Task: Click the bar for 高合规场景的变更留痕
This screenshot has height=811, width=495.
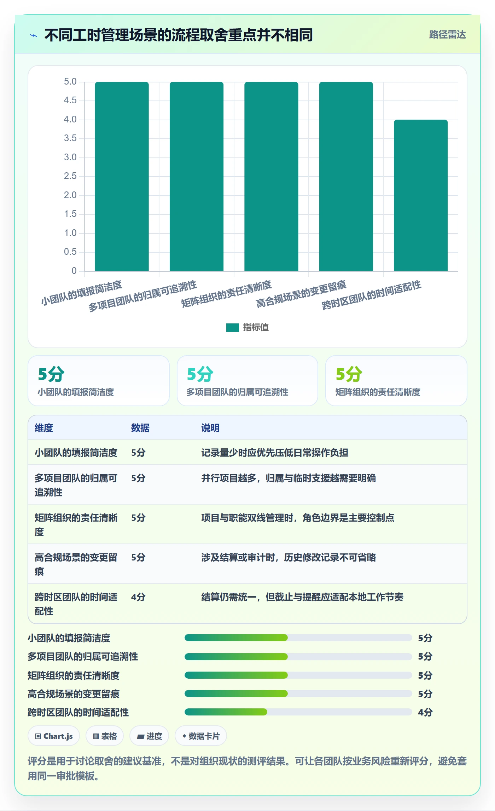Action: coord(346,177)
